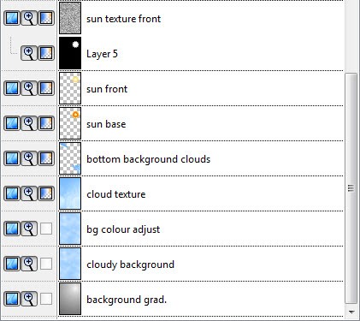Click the layer name "cloudy background"
The height and width of the screenshot is (321, 360).
(130, 265)
